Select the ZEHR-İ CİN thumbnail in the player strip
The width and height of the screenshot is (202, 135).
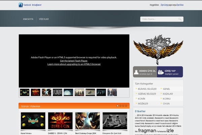point(36,92)
